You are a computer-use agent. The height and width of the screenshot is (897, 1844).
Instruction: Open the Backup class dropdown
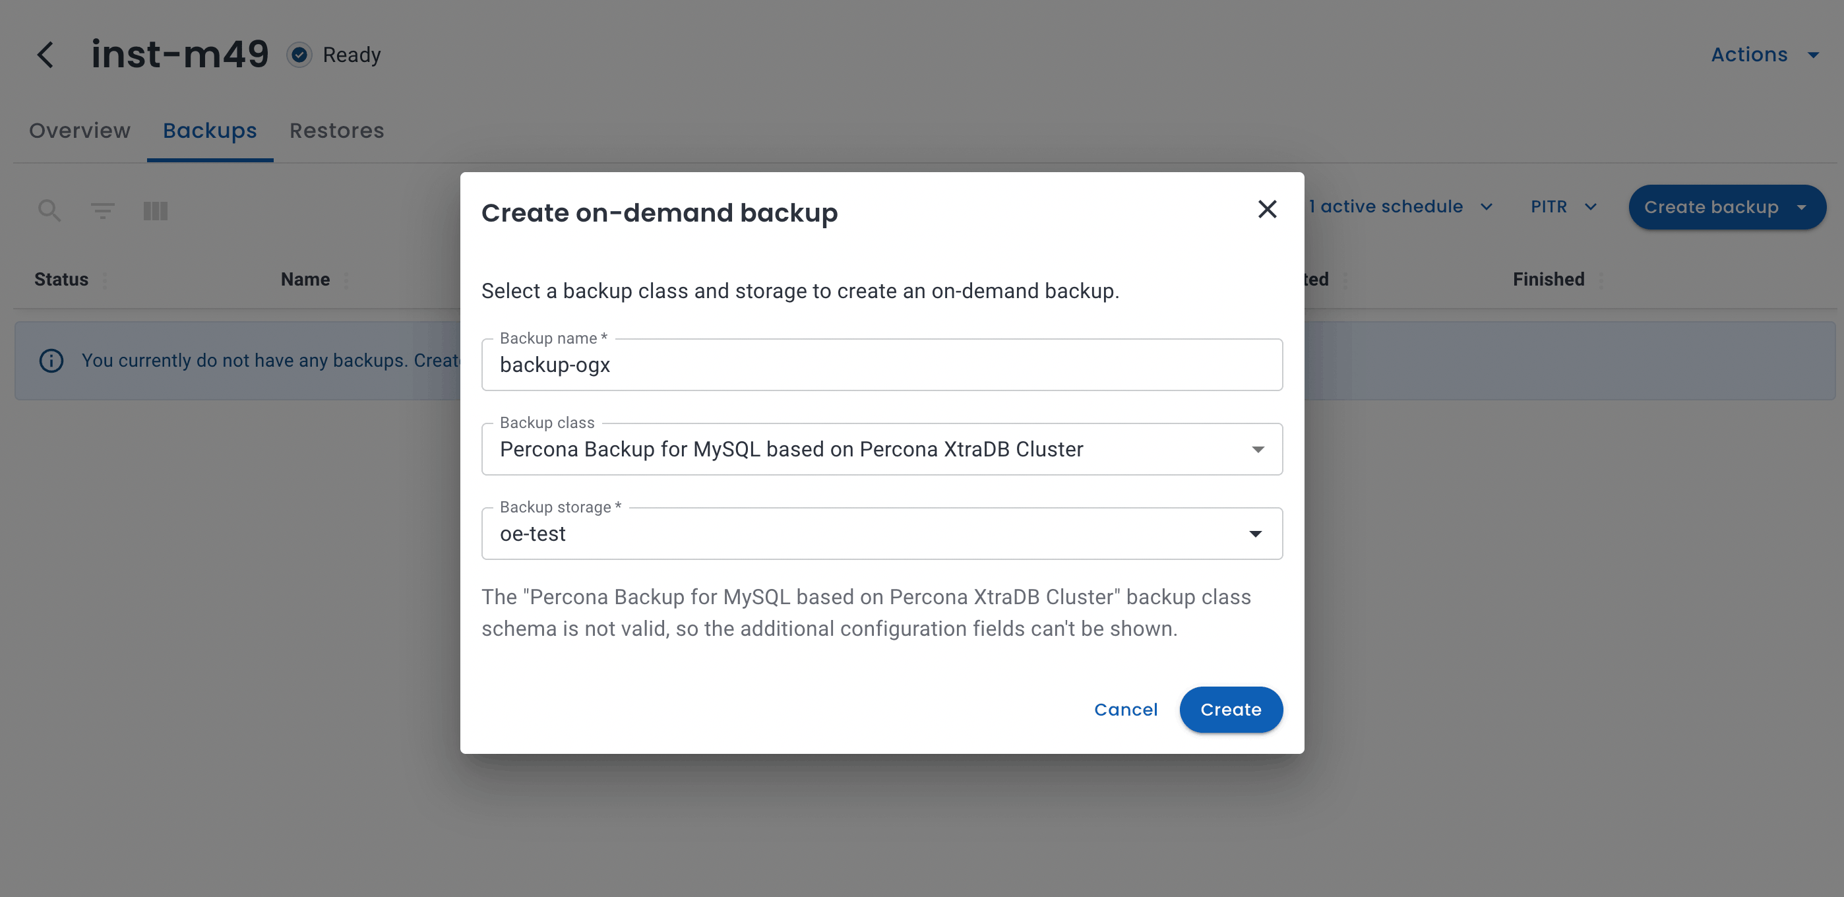pos(881,449)
